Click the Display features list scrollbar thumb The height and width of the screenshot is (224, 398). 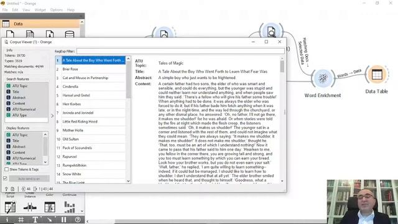[45, 146]
